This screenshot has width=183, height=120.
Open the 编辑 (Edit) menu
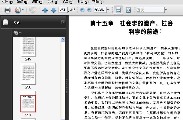22,2
